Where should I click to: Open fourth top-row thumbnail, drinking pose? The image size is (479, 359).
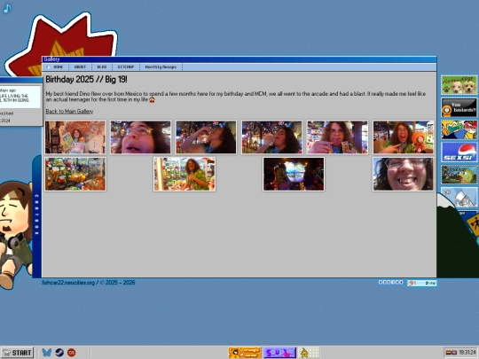click(x=272, y=137)
